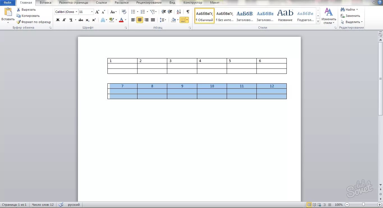Click the zoom out minus button

point(347,205)
